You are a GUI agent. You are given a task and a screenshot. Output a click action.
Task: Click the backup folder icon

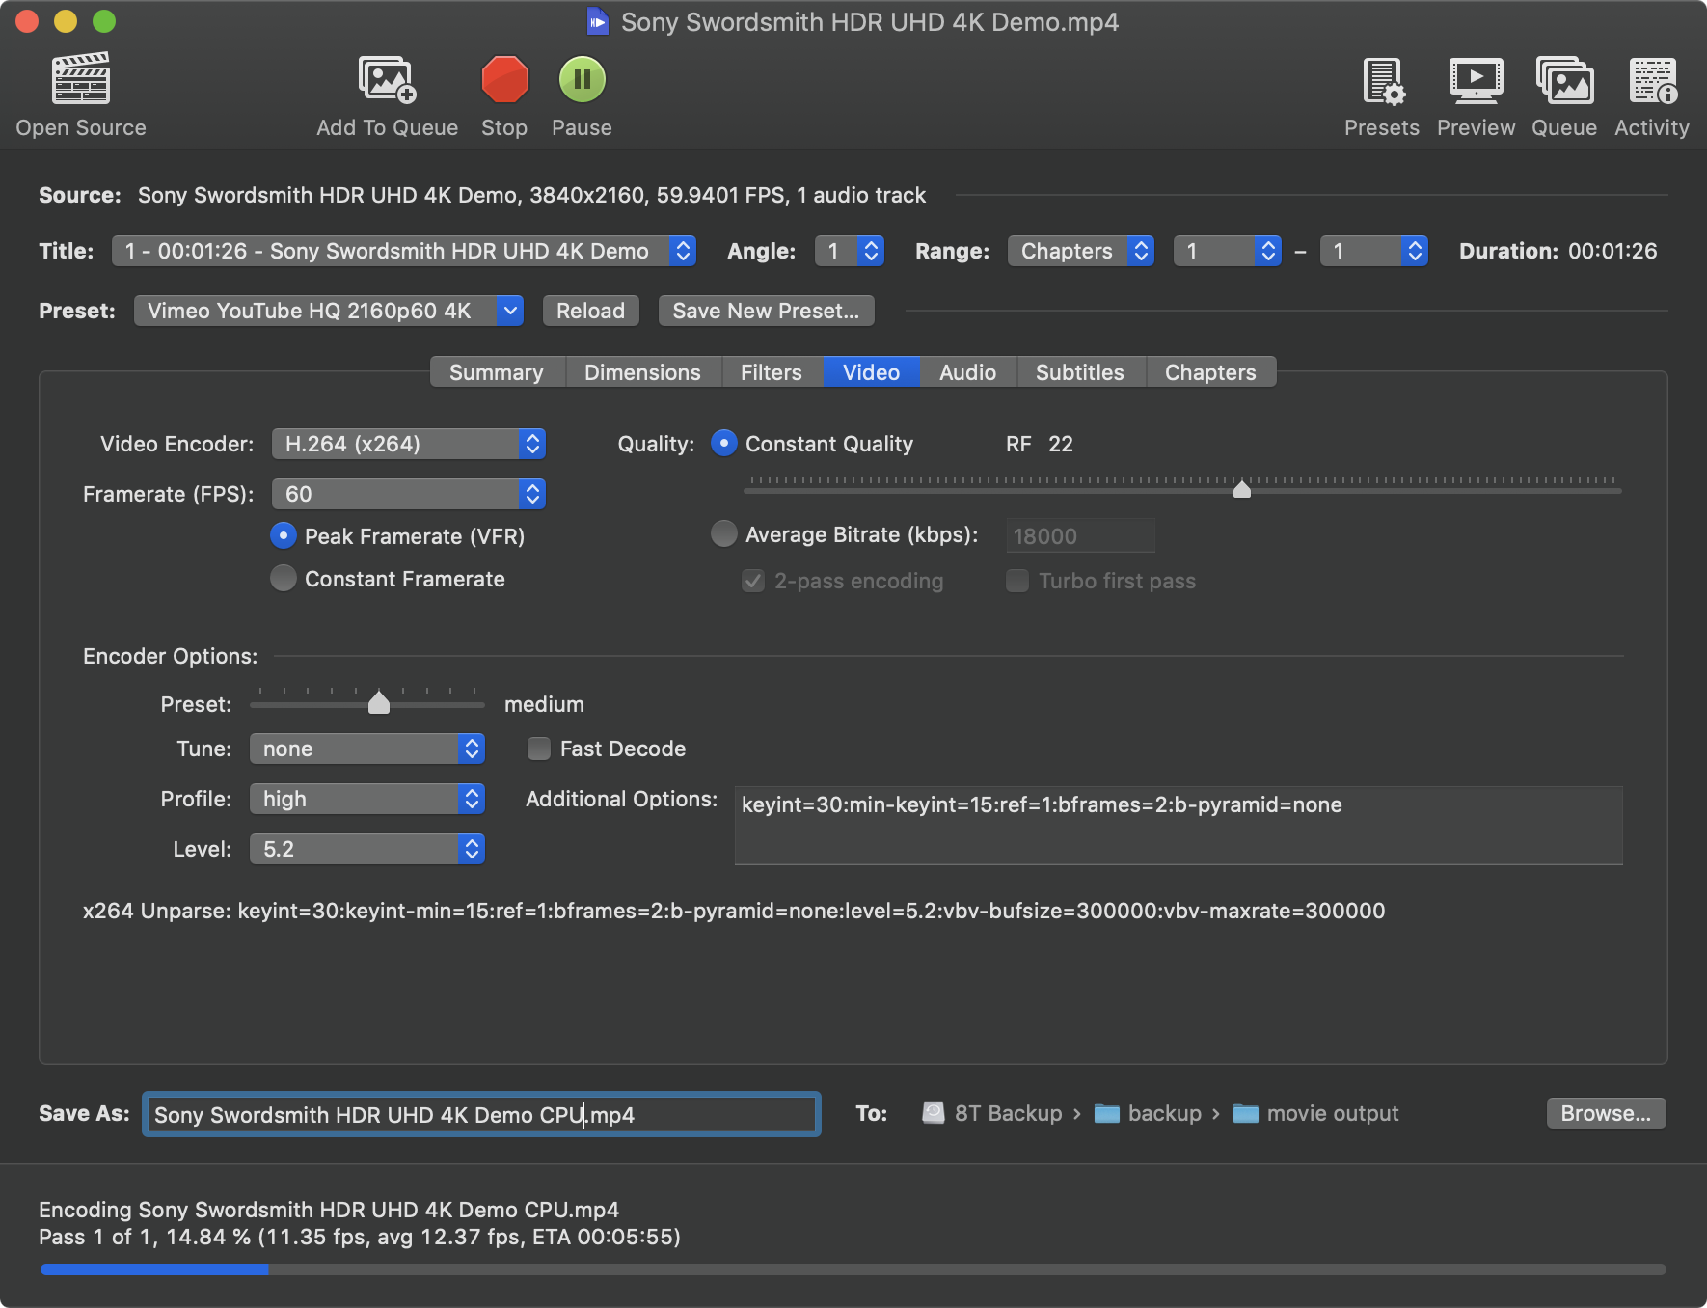[1107, 1113]
